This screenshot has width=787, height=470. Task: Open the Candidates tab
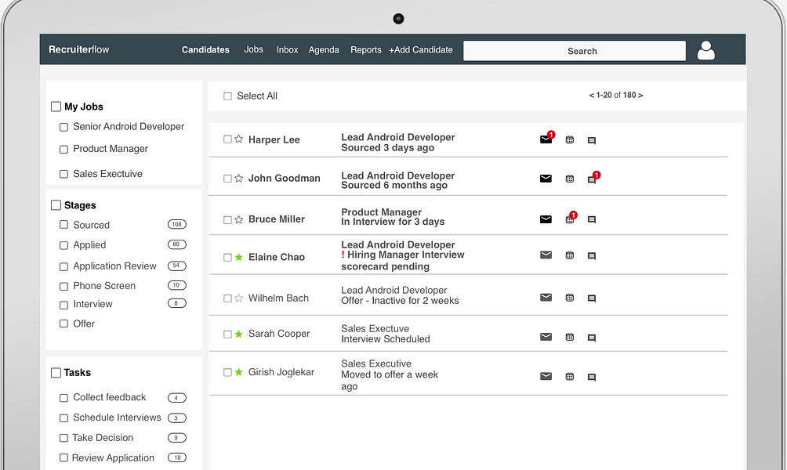(205, 49)
